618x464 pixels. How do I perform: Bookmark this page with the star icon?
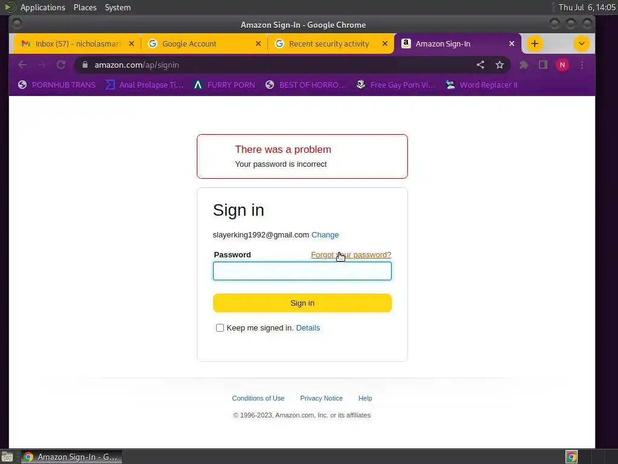(499, 65)
